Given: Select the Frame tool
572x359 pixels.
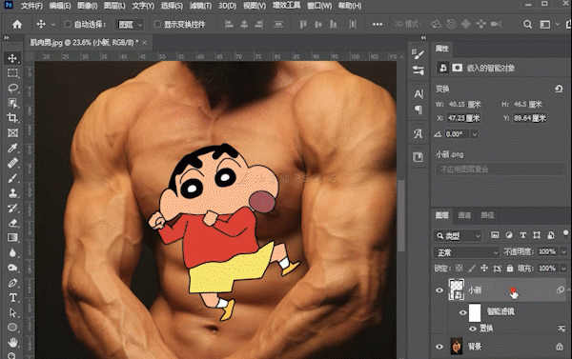Looking at the screenshot, I should [x=12, y=133].
